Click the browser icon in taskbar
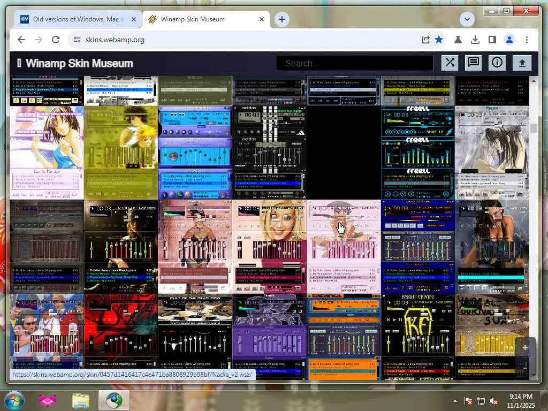The width and height of the screenshot is (548, 411). coord(114,400)
